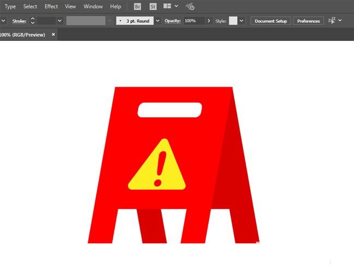
Task: Click the Preferences button
Action: pyautogui.click(x=308, y=21)
